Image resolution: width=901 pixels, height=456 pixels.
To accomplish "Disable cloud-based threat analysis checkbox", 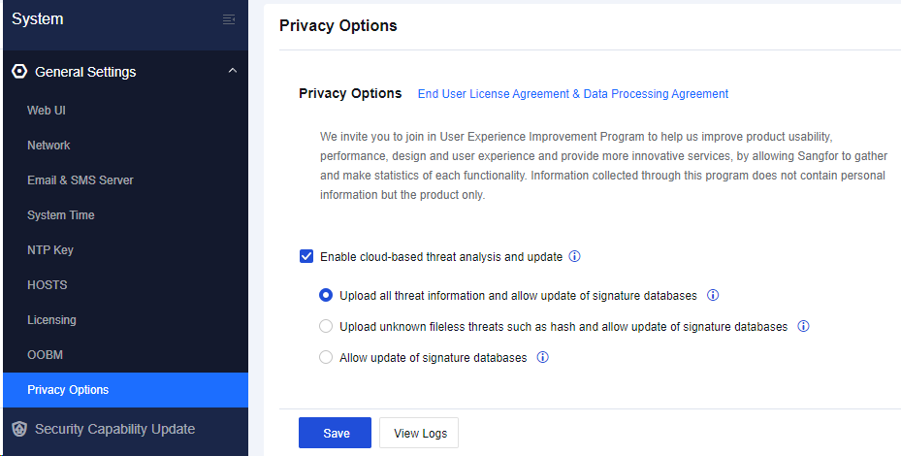I will click(x=306, y=257).
